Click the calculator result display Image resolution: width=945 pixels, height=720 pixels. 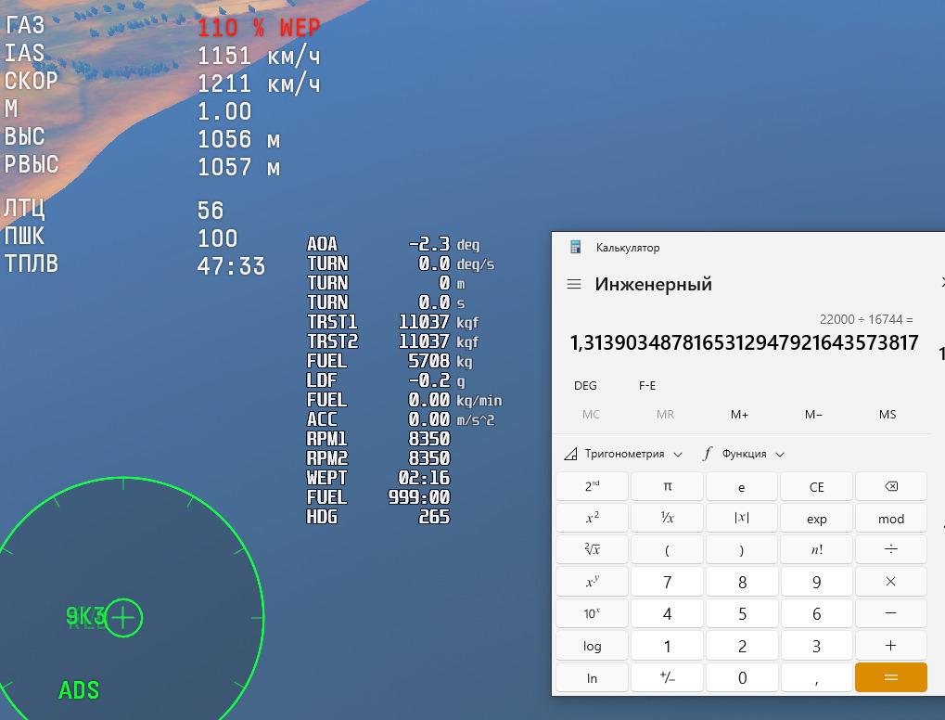click(x=744, y=343)
